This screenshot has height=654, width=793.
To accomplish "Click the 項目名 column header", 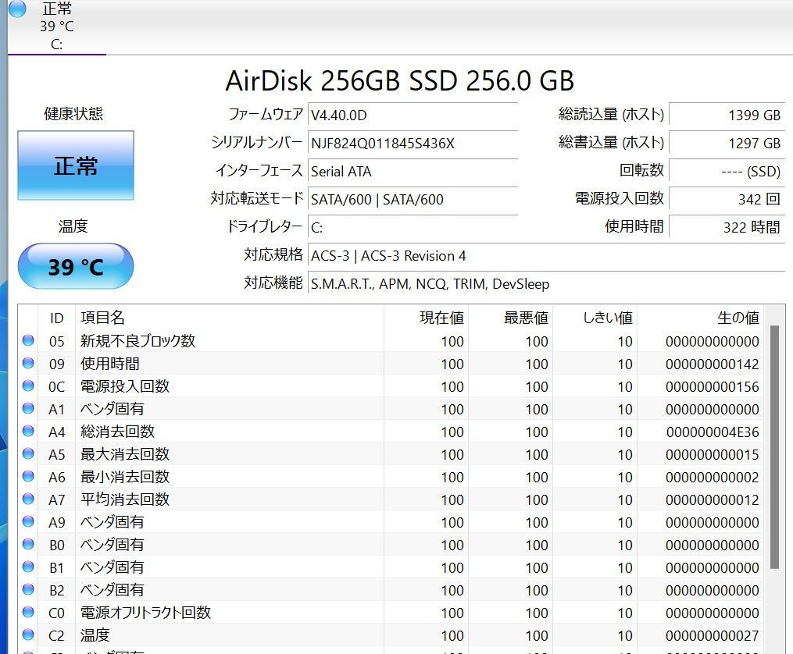I will [x=102, y=318].
